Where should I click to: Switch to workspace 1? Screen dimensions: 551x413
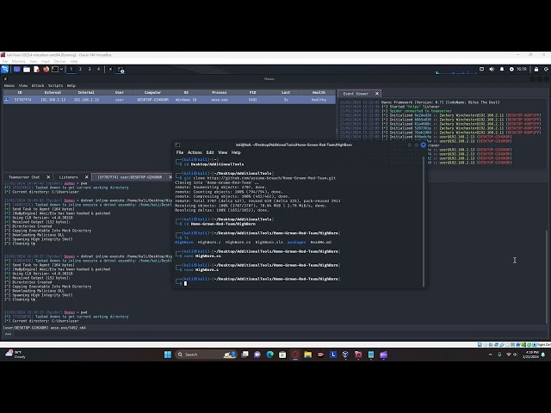(x=71, y=69)
